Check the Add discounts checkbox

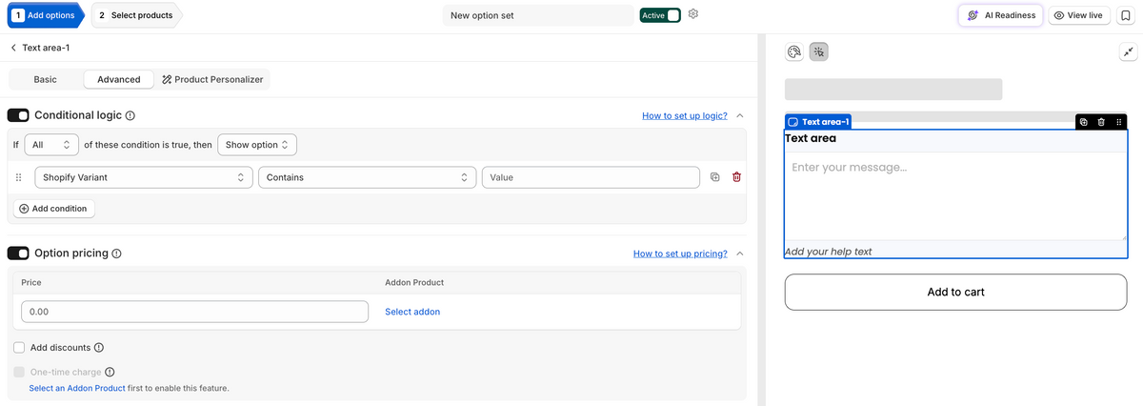(19, 348)
